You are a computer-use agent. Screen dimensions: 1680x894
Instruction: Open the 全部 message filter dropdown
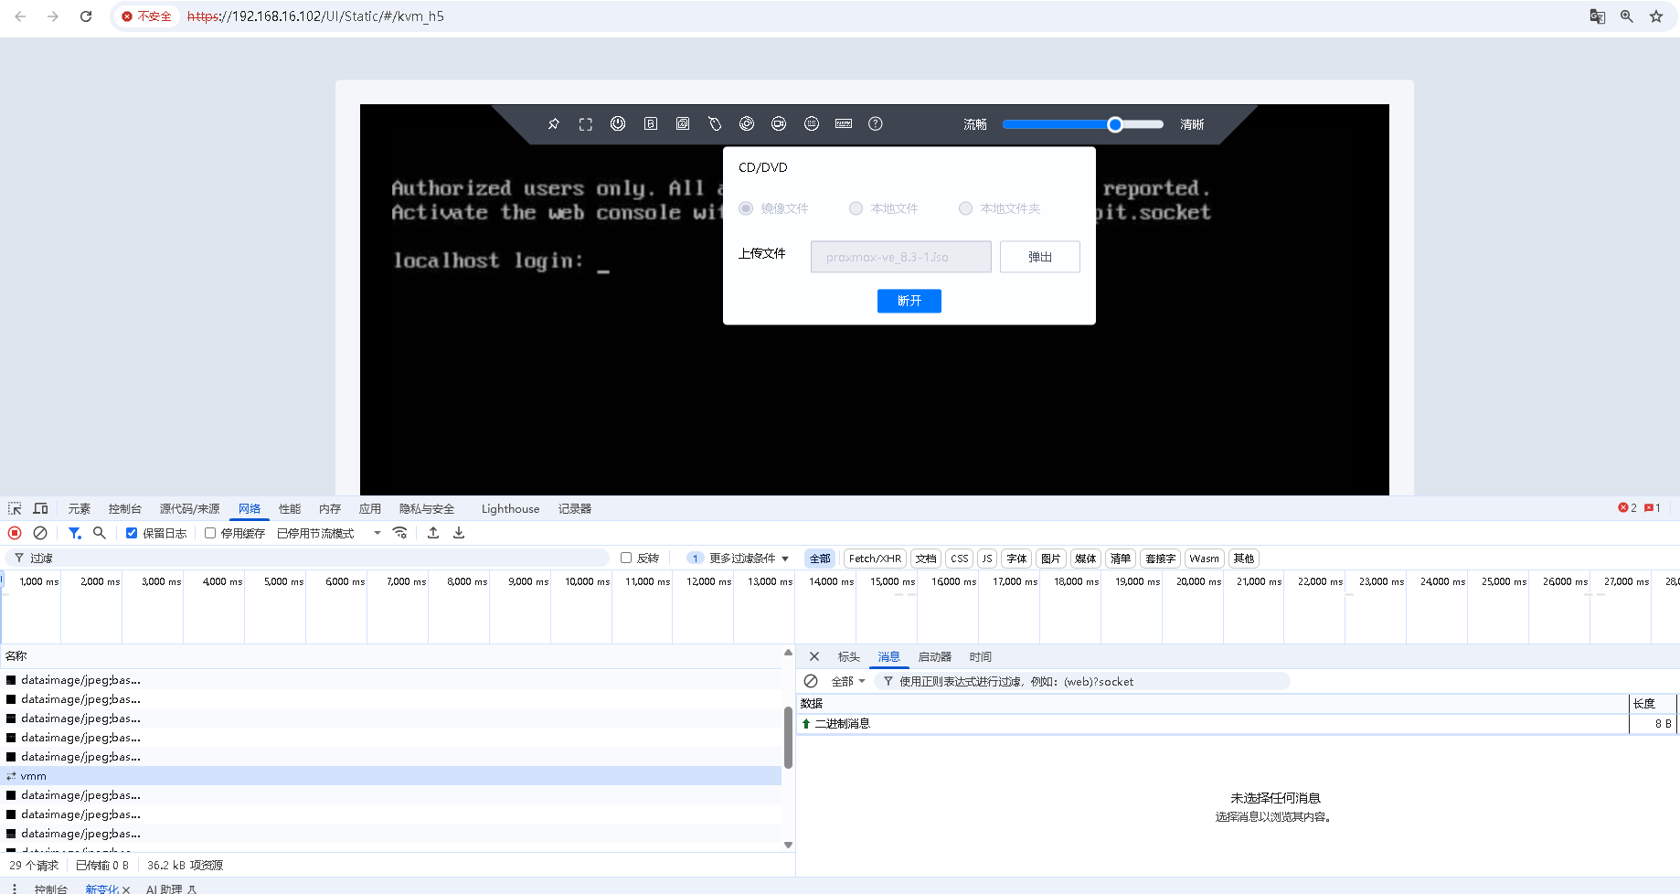tap(847, 681)
